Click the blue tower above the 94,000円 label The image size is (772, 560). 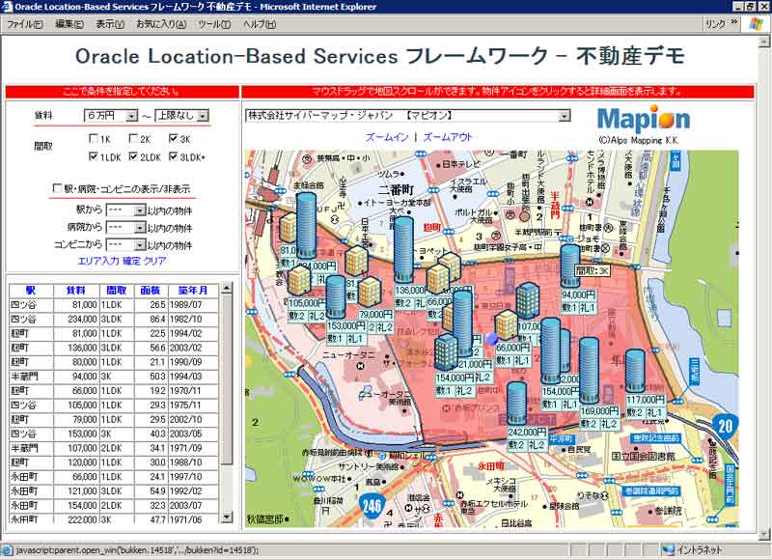(570, 266)
